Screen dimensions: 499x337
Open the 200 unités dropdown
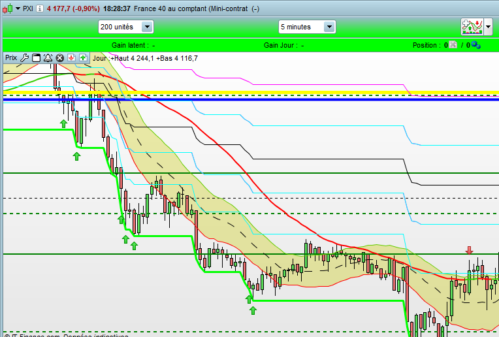tap(126, 27)
